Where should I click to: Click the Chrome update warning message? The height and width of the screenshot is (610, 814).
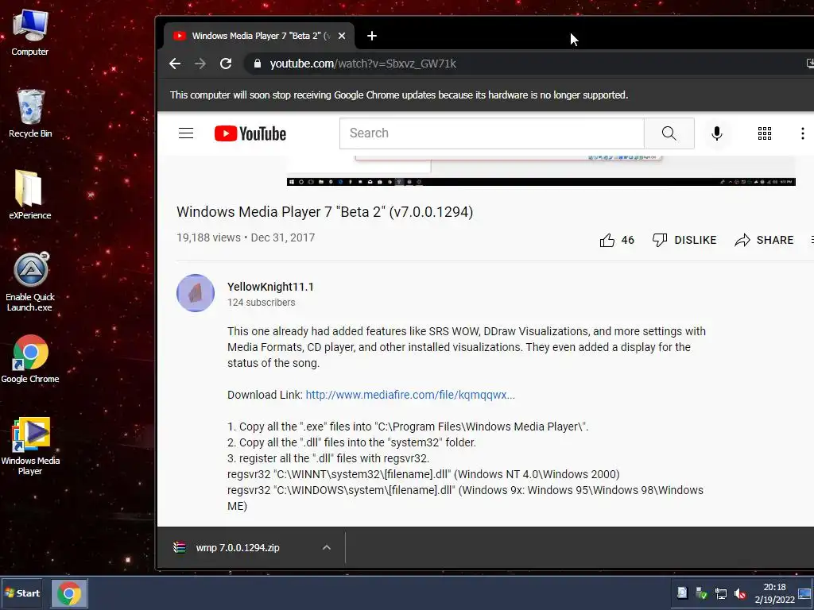click(x=399, y=95)
